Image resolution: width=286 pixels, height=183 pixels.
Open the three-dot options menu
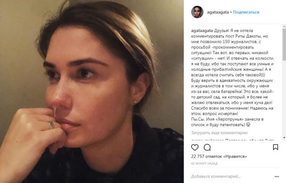coord(277,176)
